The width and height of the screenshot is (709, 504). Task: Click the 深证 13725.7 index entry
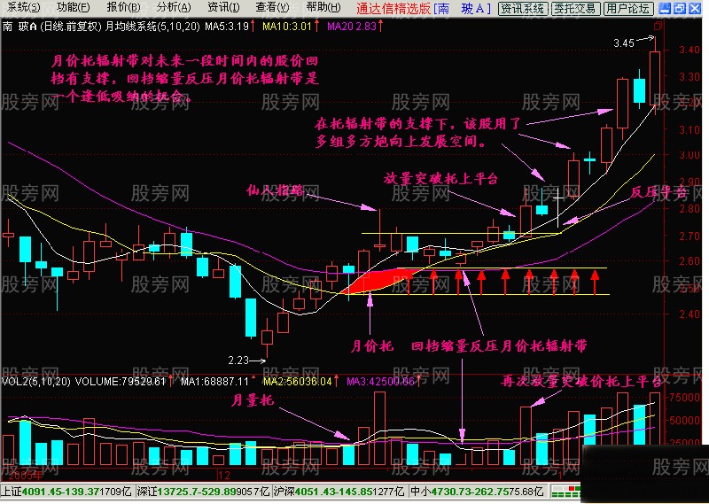tap(204, 491)
